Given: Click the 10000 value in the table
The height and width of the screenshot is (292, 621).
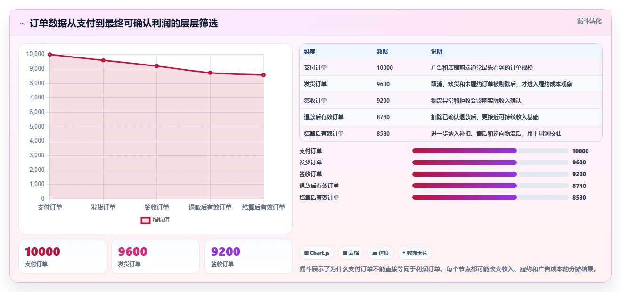Looking at the screenshot, I should [385, 68].
